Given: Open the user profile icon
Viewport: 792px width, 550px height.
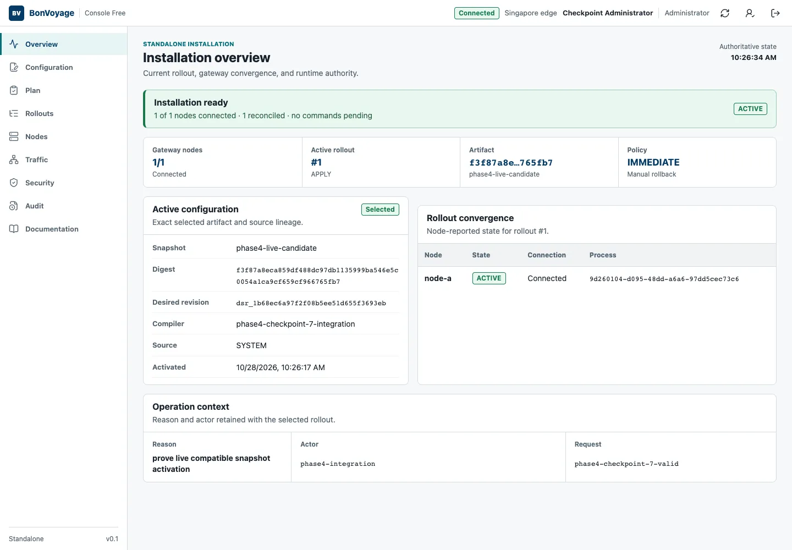Looking at the screenshot, I should pos(750,13).
